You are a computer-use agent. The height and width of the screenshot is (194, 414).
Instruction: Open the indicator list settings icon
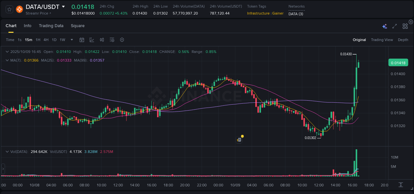point(112,40)
